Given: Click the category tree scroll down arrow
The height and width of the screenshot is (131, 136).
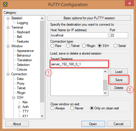Looking at the screenshot, I should point(42,116).
